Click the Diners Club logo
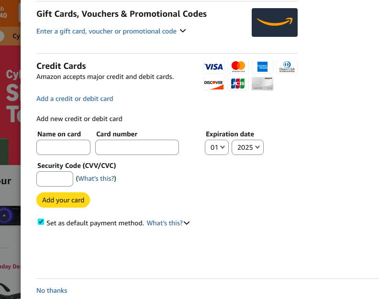This screenshot has width=379, height=299. click(x=287, y=67)
